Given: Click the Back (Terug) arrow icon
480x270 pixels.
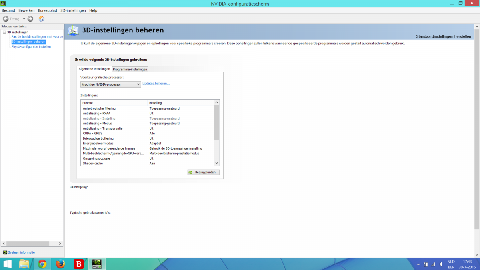Looking at the screenshot, I should point(6,19).
